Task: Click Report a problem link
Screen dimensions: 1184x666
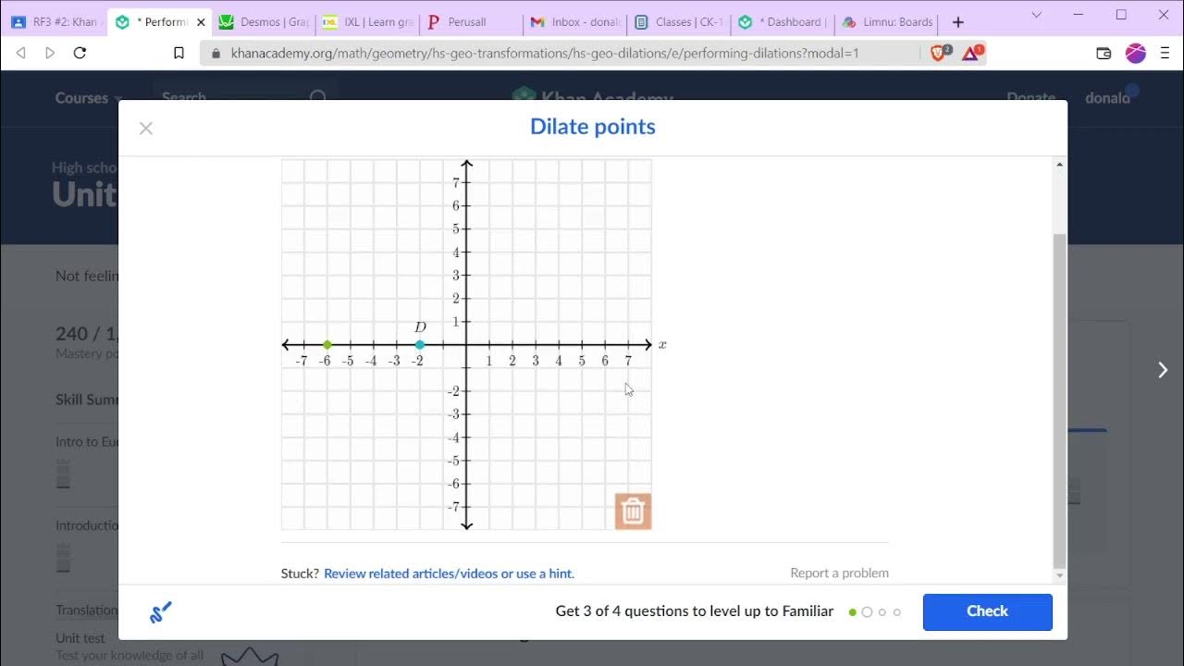Action: pyautogui.click(x=839, y=573)
